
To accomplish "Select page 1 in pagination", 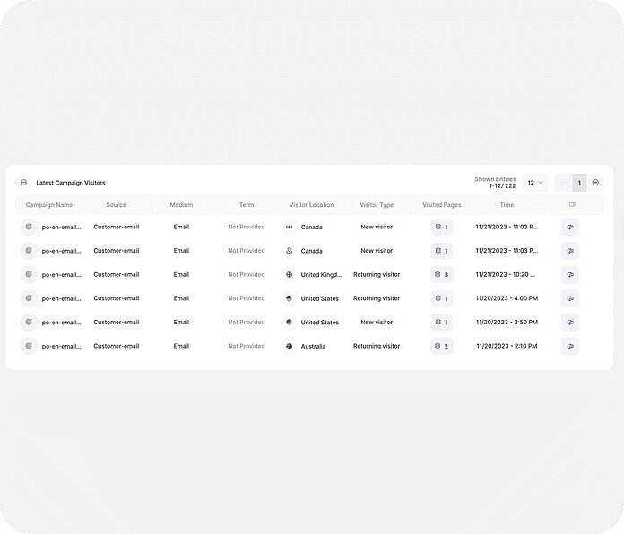I will [579, 183].
